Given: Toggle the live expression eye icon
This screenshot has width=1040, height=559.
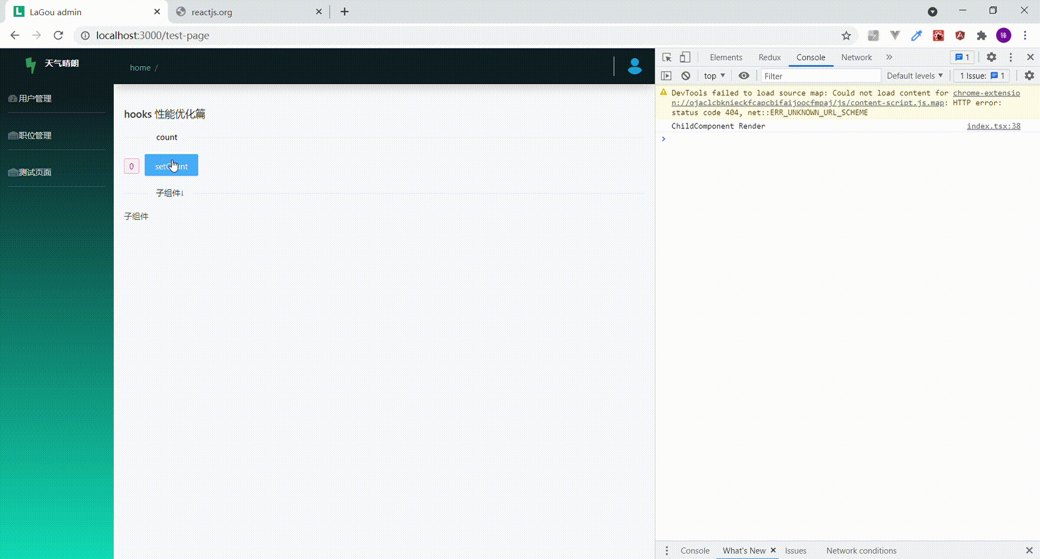Looking at the screenshot, I should (744, 76).
